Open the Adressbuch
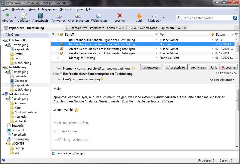Viewport: 240px width, 164px height. pos(40,18)
